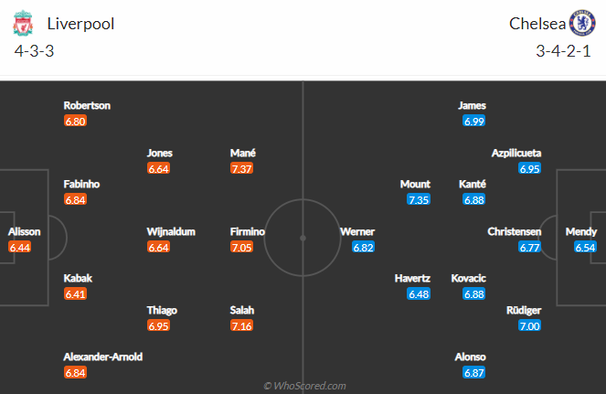
Task: Select Mount's 7.35 rating badge
Action: pos(419,199)
